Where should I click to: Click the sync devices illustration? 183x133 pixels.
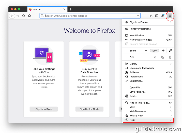point(43,55)
